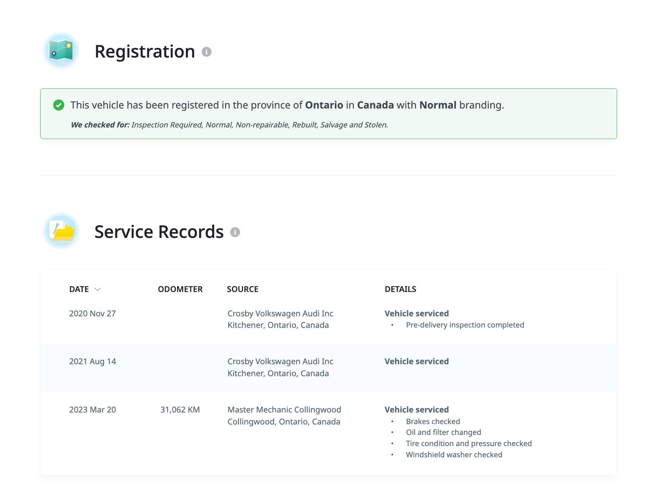Click the Service Records folder icon
This screenshot has width=648, height=489.
click(61, 231)
